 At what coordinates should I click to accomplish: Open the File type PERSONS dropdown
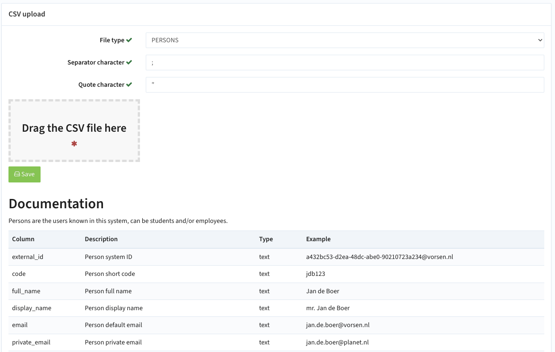(x=345, y=40)
